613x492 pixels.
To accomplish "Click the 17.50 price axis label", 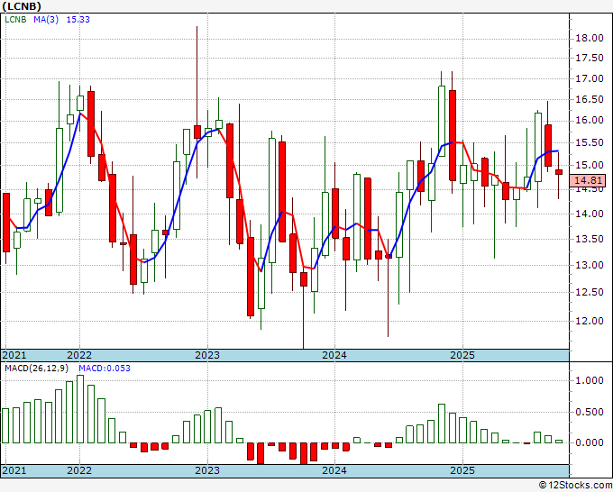I will (590, 58).
